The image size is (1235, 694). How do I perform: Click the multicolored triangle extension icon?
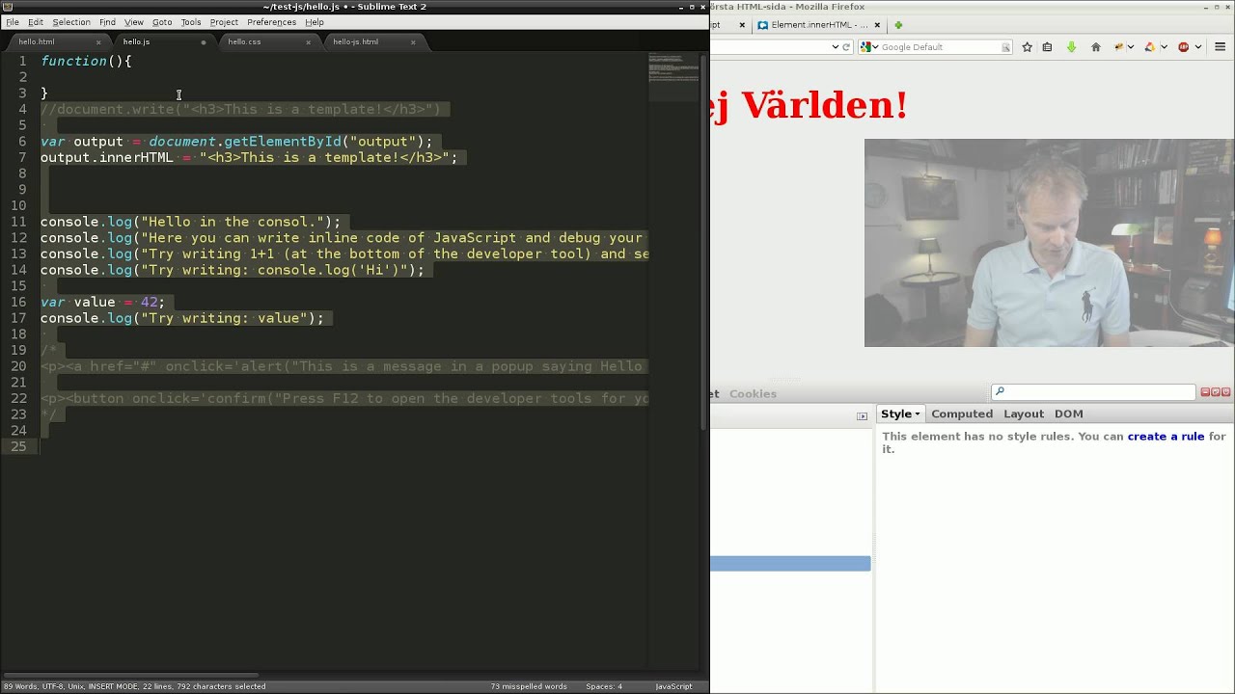coord(1149,47)
